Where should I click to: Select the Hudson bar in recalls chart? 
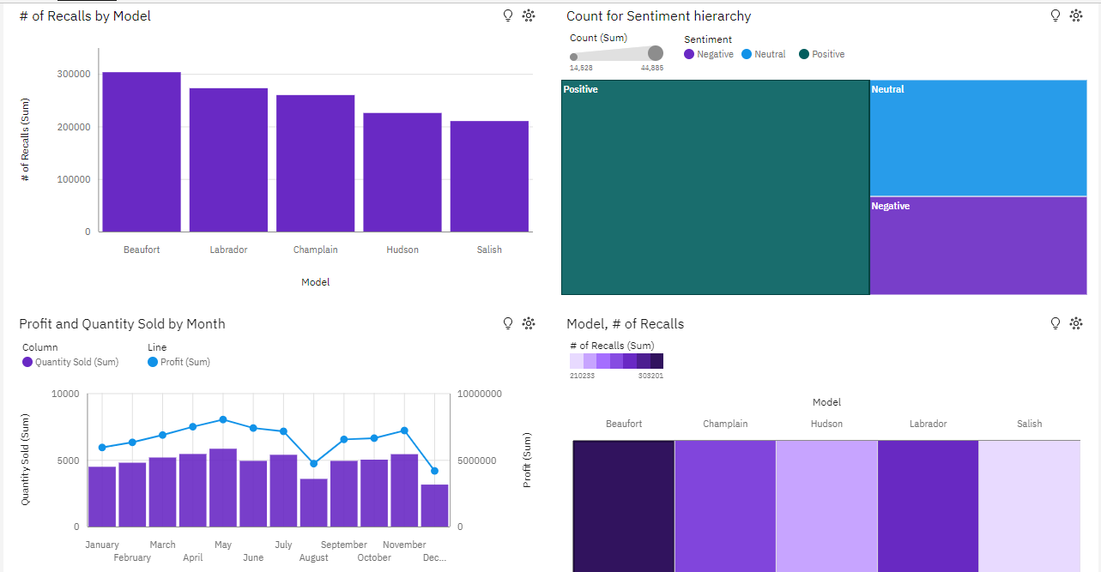pyautogui.click(x=402, y=172)
